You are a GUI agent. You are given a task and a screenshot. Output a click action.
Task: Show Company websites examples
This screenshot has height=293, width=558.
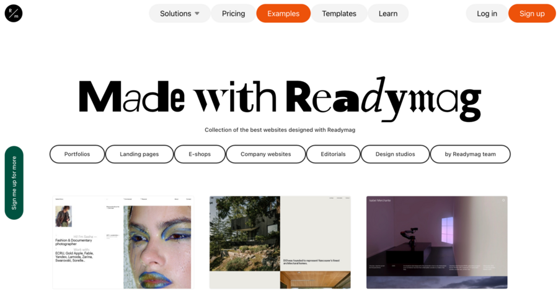coord(266,154)
